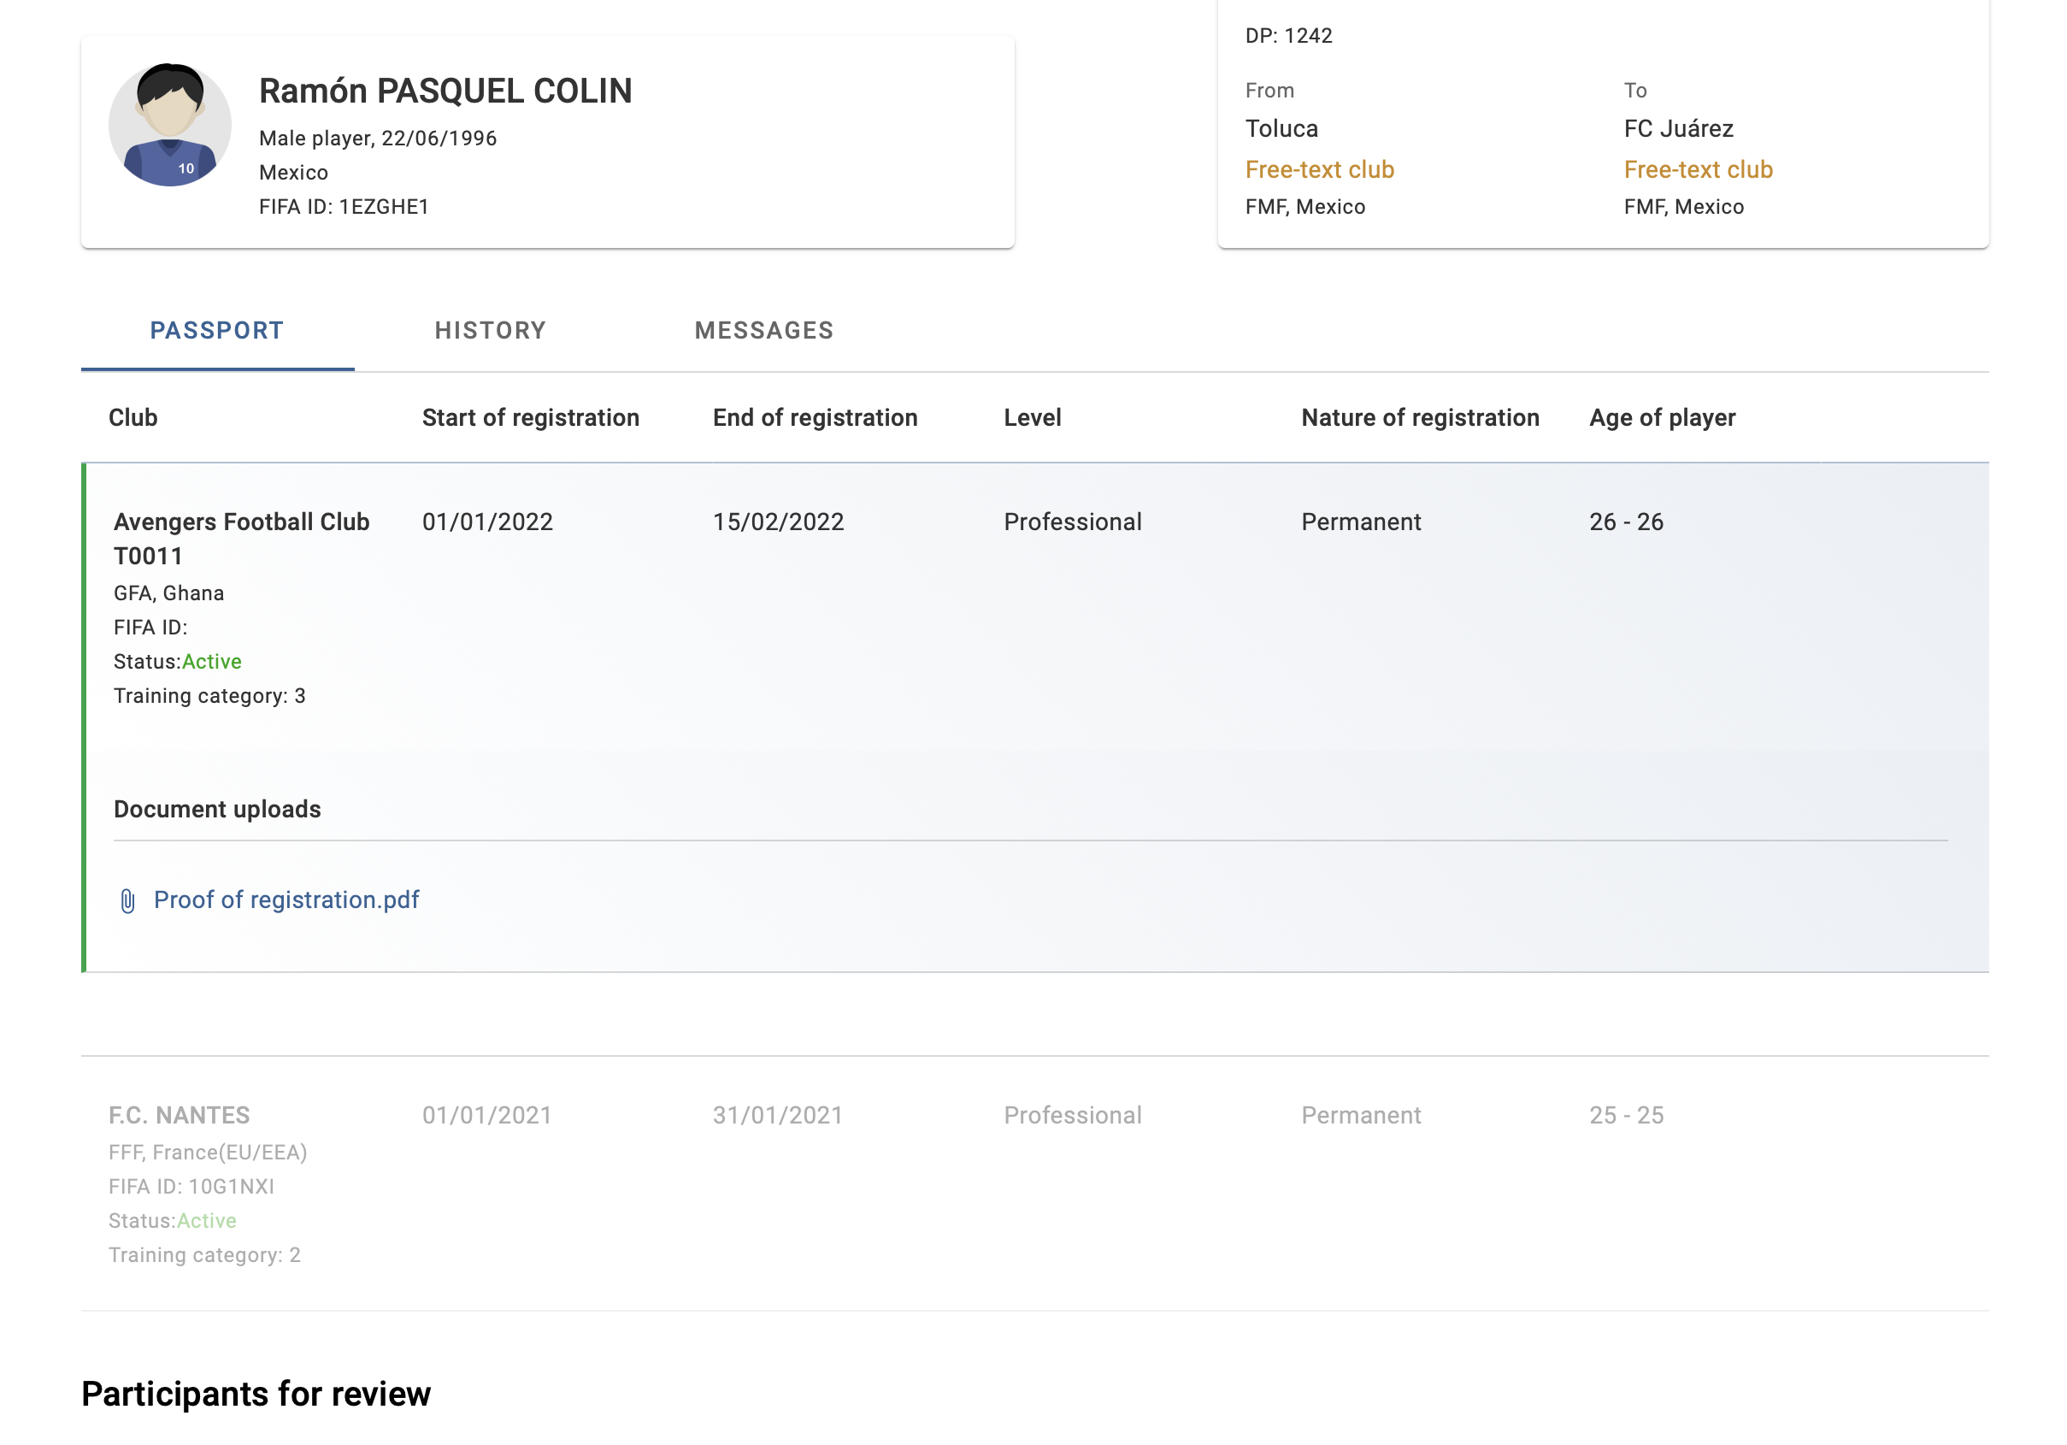Click the Level column header
Screen dimensions: 2067x1445
pyautogui.click(x=1033, y=418)
